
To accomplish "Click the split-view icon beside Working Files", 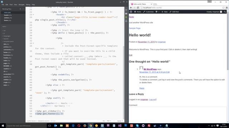I will pos(23,9).
